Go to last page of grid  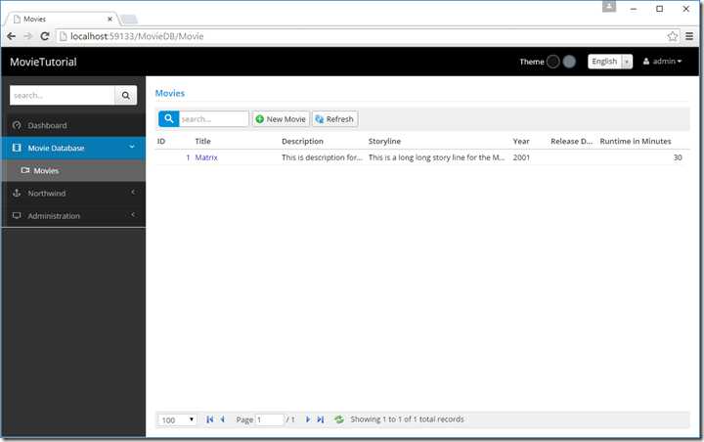click(320, 420)
